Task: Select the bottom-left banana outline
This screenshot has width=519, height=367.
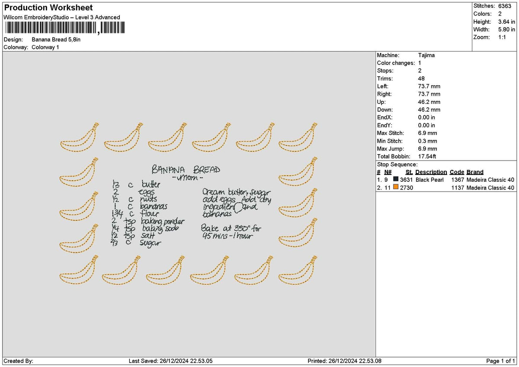Action: [78, 270]
